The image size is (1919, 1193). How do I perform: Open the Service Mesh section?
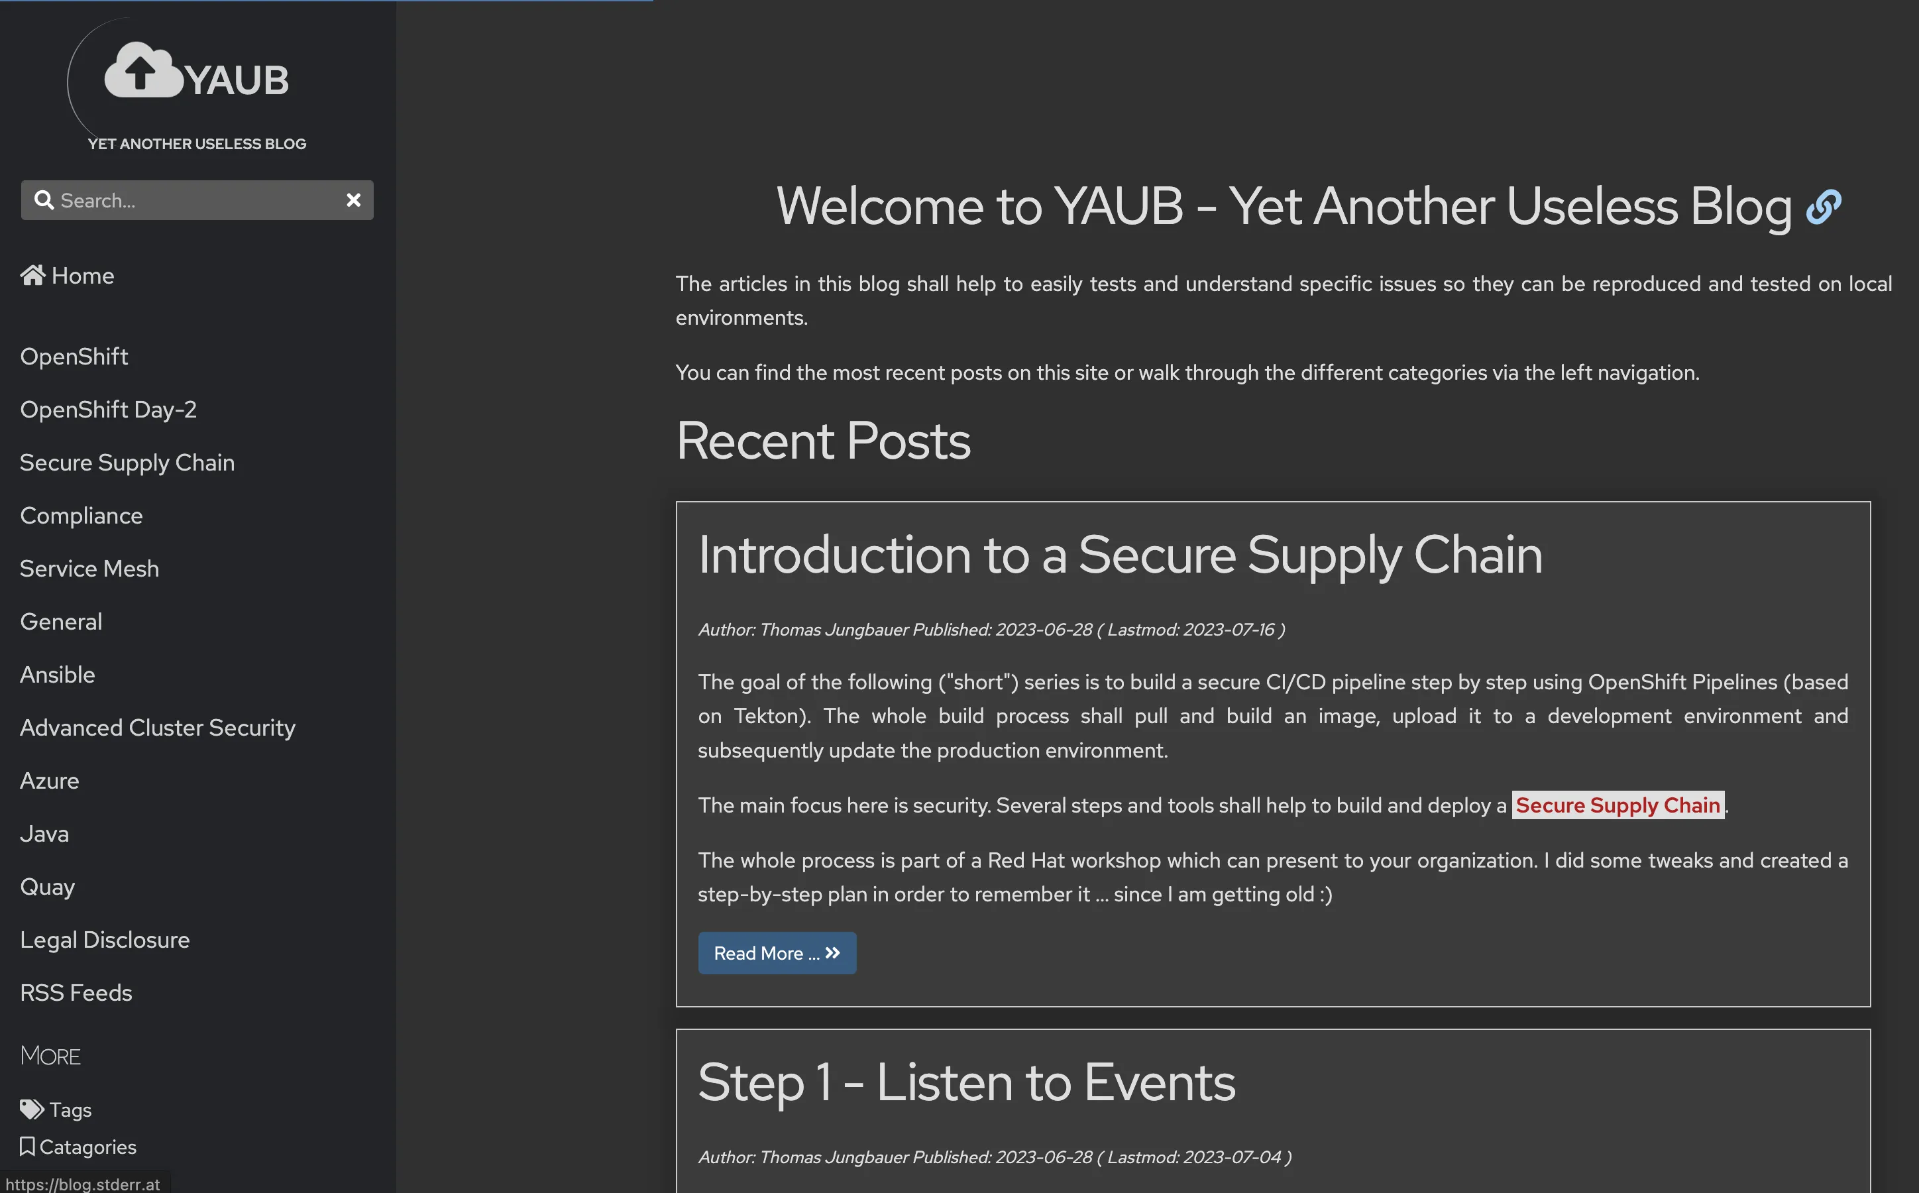click(89, 568)
